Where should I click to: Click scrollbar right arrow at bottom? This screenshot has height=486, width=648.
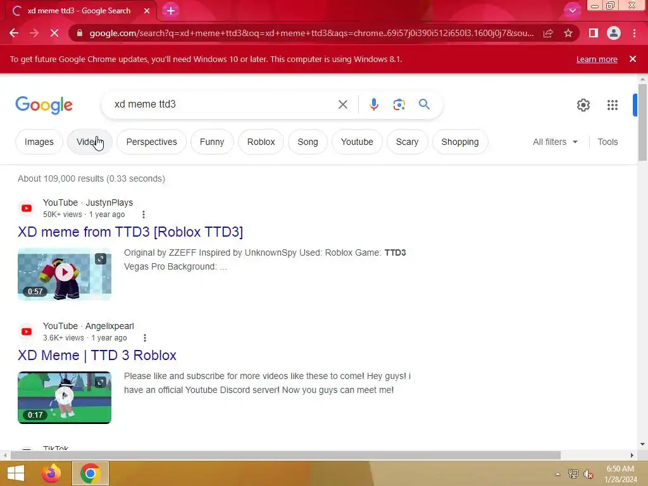tap(632, 455)
